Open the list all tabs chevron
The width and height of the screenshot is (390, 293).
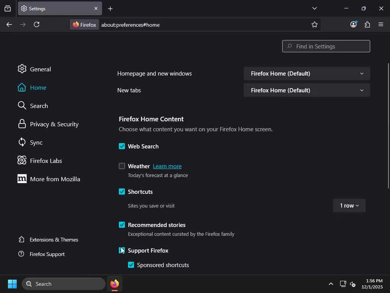click(314, 8)
